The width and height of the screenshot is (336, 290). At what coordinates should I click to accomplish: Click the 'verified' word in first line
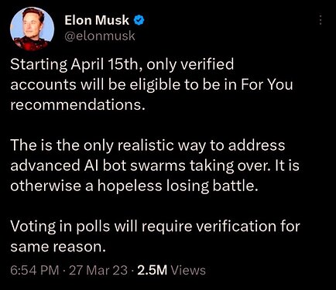pos(207,64)
